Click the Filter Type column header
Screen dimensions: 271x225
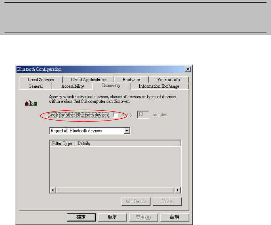62,143
